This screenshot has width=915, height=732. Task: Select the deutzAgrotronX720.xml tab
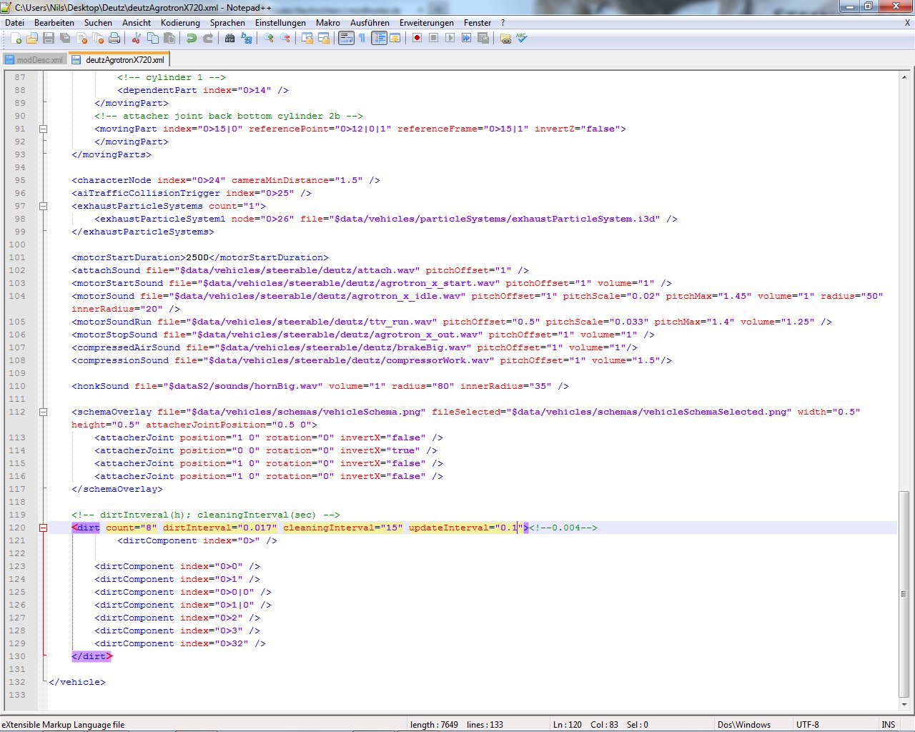(x=119, y=59)
